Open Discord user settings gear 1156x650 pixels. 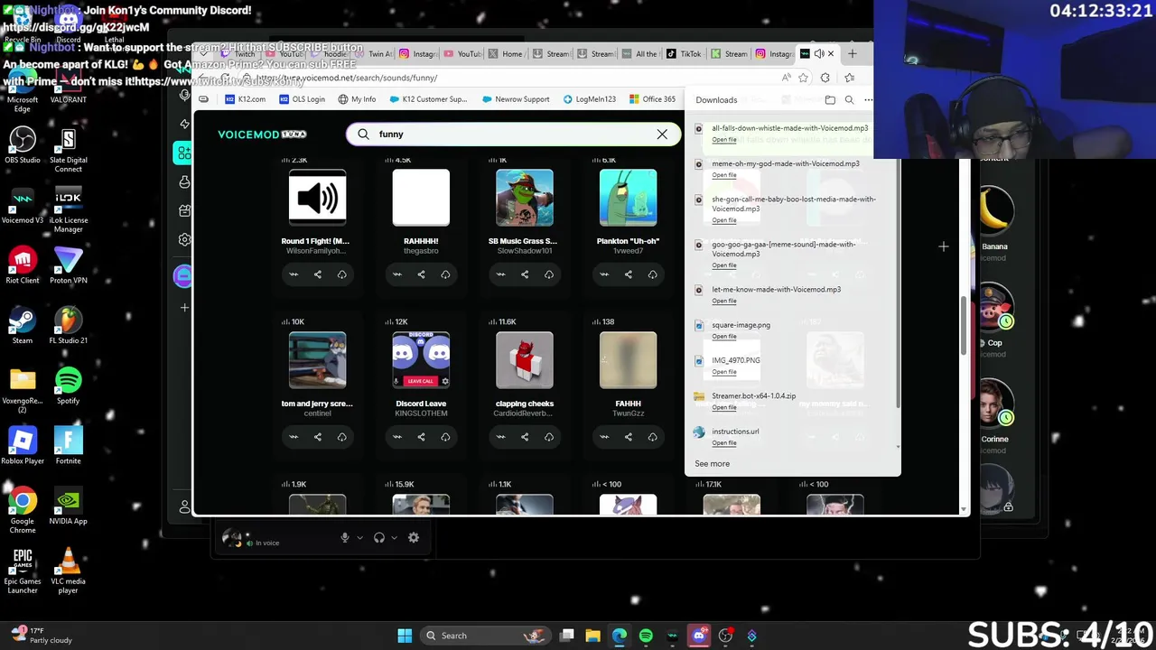click(x=414, y=538)
